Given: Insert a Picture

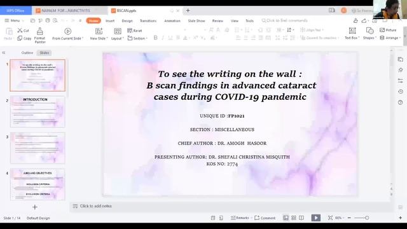Looking at the screenshot, I should coord(388,30).
